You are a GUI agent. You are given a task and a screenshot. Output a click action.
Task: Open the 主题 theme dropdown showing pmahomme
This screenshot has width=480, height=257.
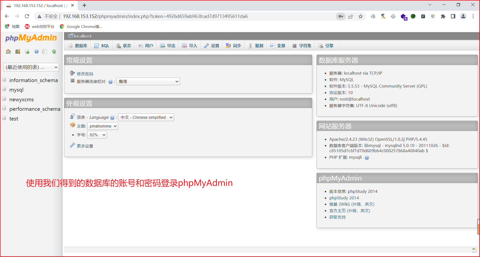coord(103,126)
